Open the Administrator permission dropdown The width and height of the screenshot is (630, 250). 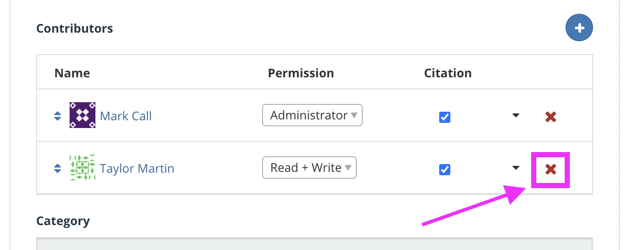tap(312, 115)
